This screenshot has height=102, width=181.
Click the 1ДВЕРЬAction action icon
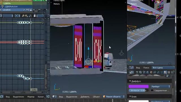(x=2, y=7)
